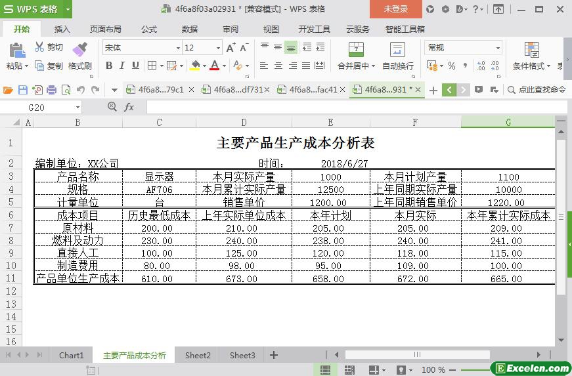Switch to the 公式 ribbon tab
This screenshot has height=376, width=572.
(149, 29)
